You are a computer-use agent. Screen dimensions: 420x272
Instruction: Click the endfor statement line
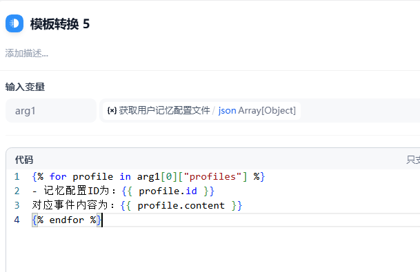click(x=67, y=220)
